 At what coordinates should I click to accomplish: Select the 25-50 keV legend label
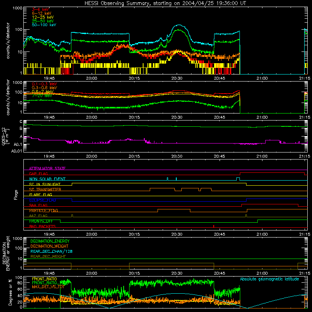(43, 21)
